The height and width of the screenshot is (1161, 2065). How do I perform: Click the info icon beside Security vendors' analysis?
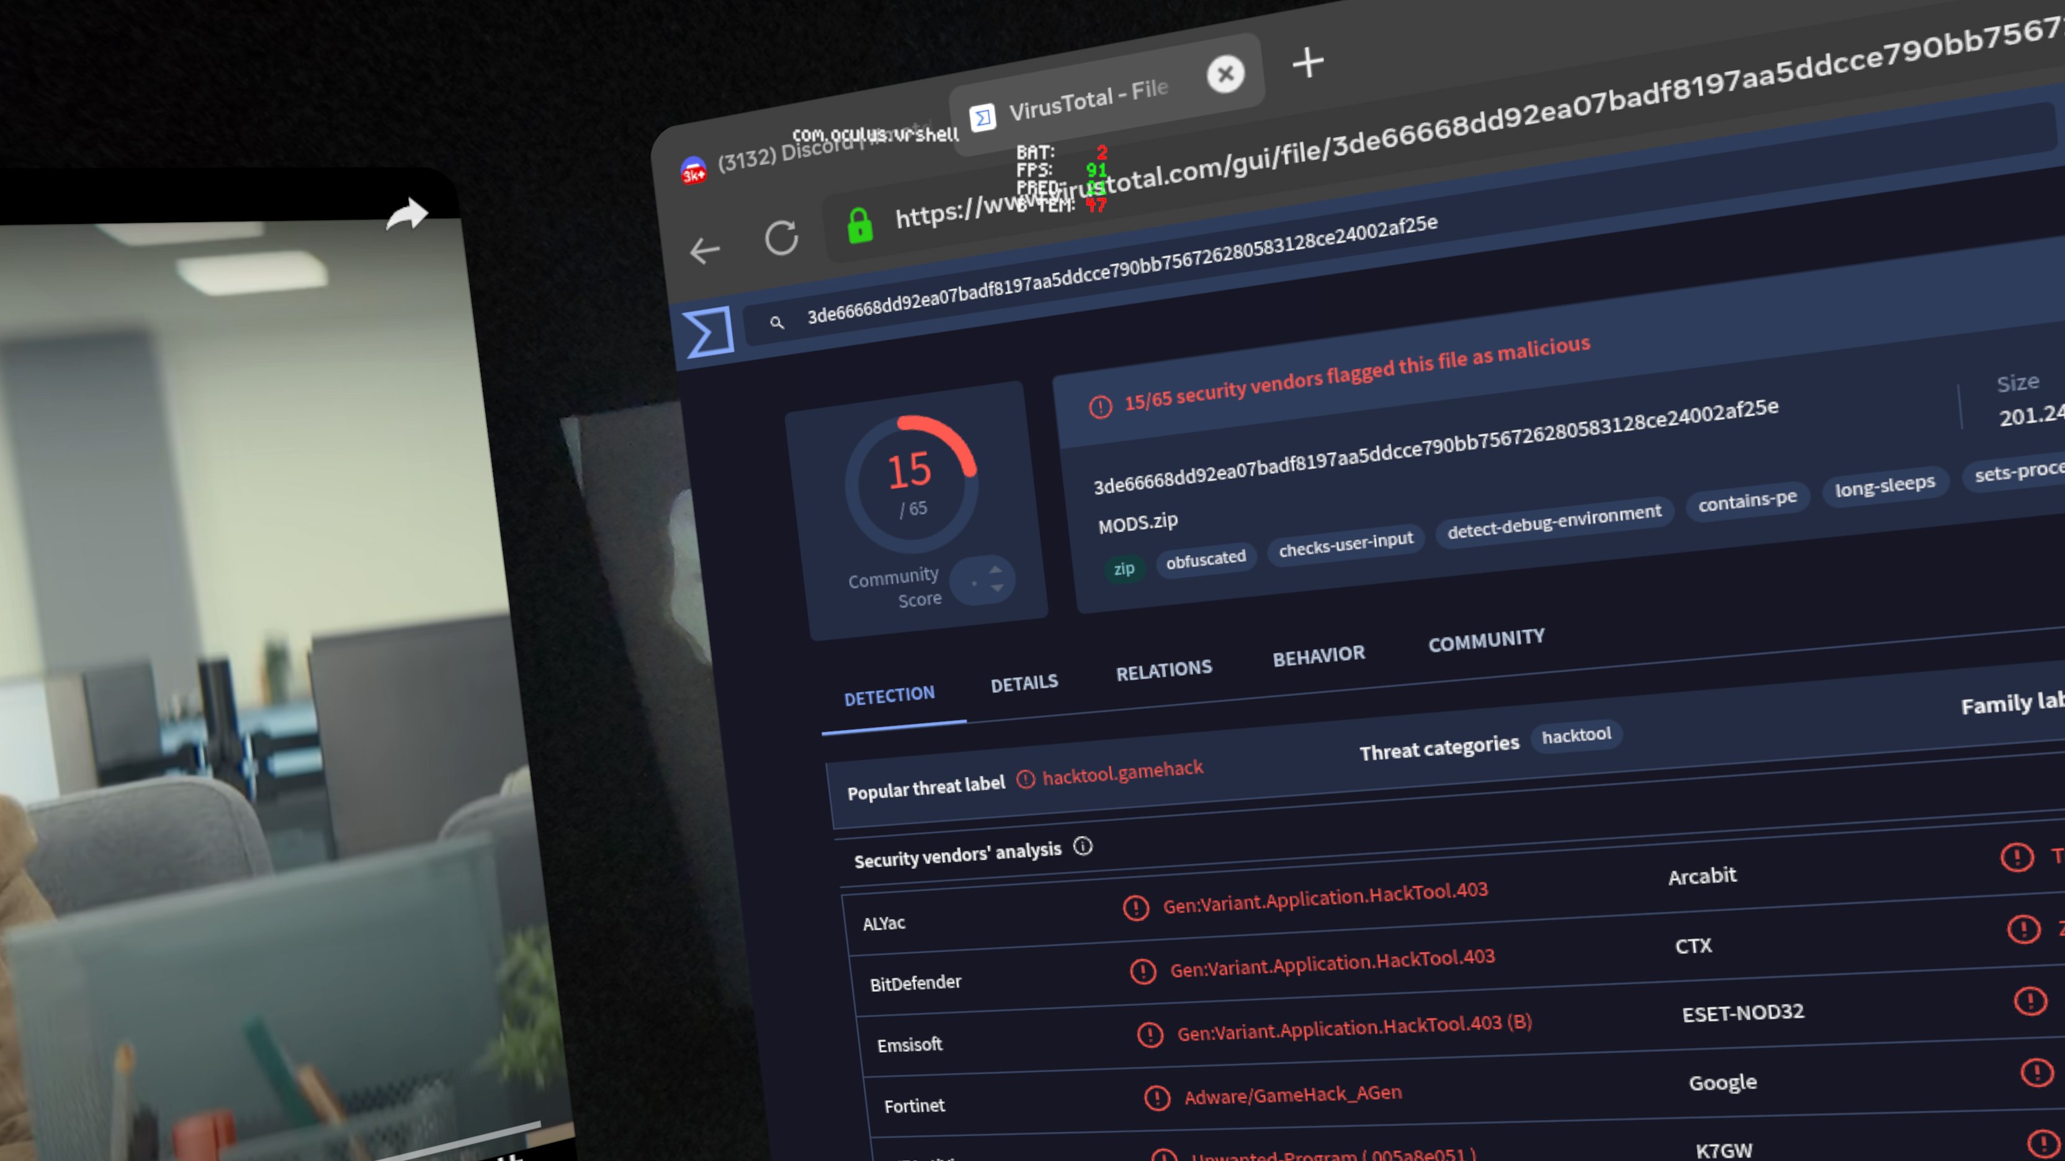coord(1082,846)
